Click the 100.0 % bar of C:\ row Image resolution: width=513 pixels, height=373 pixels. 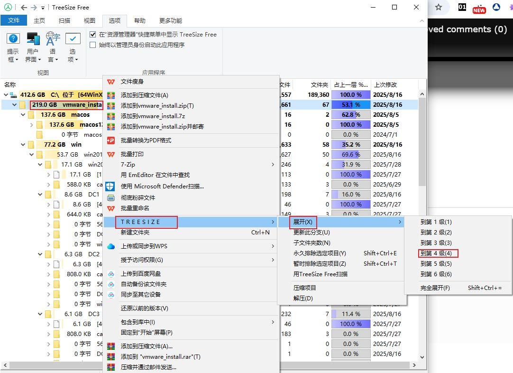351,94
